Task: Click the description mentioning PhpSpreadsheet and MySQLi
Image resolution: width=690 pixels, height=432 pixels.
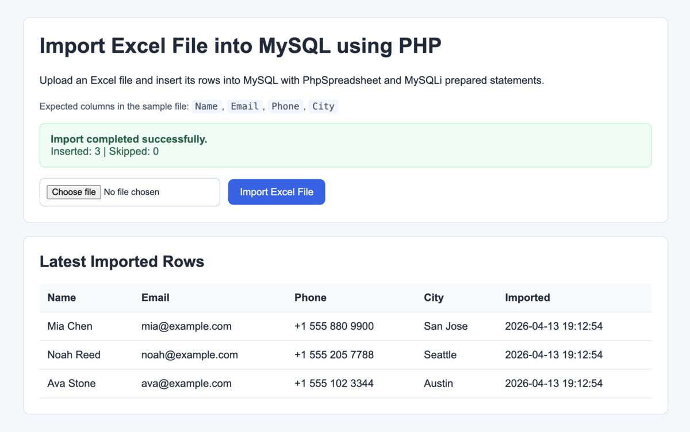Action: tap(292, 80)
